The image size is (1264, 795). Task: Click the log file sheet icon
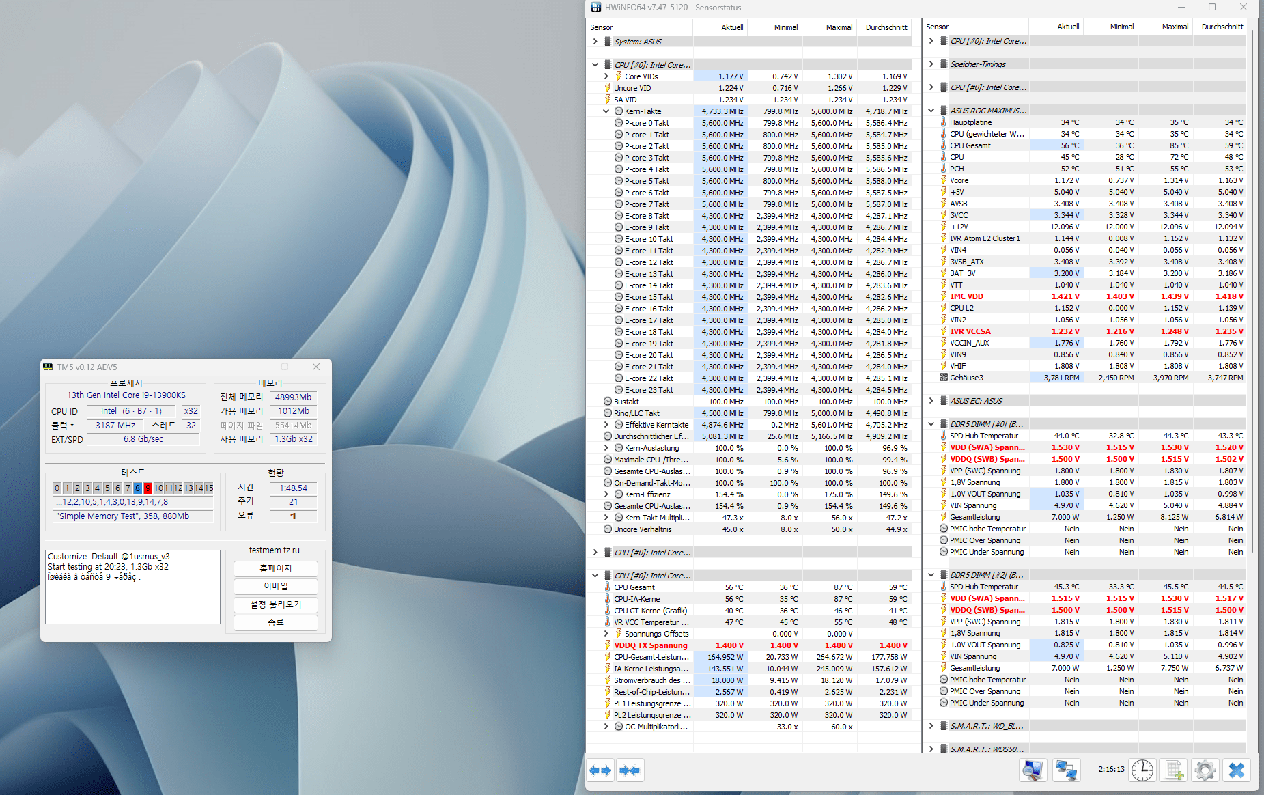1174,770
